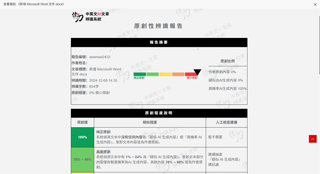
Task: Click the 純正原創 label under the scale
Action: (x=139, y=78)
